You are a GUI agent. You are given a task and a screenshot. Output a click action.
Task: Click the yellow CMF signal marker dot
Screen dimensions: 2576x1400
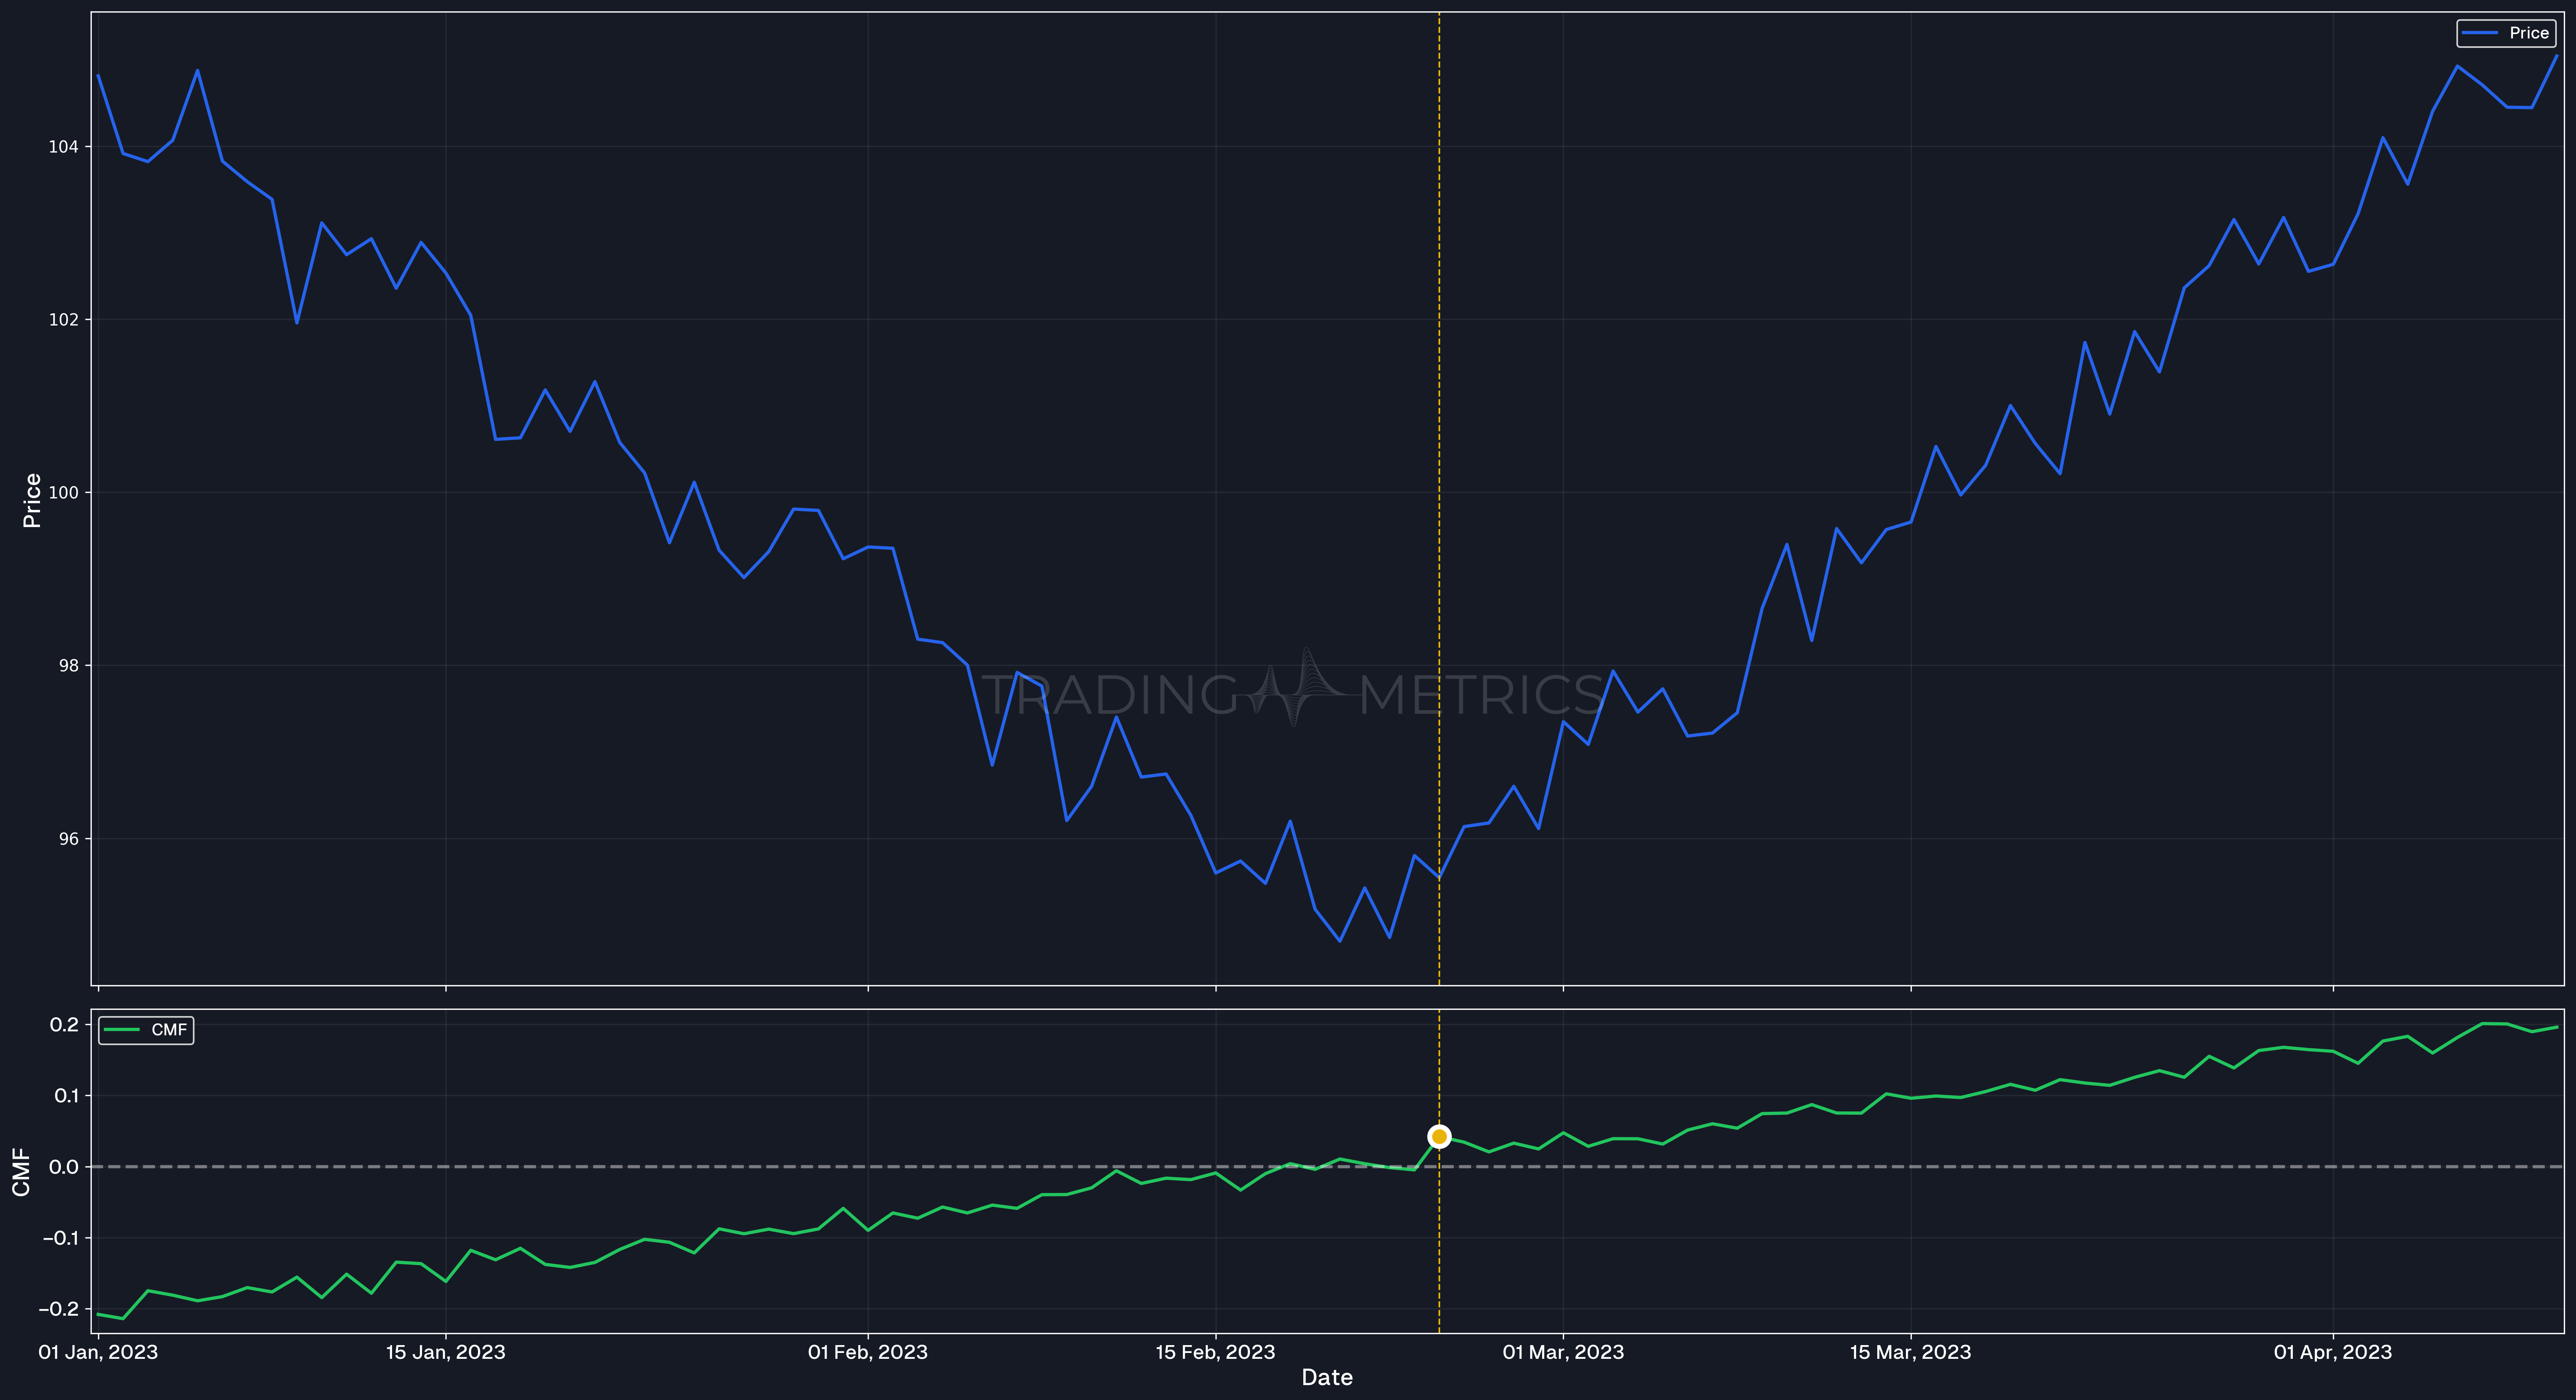pyautogui.click(x=1439, y=1136)
